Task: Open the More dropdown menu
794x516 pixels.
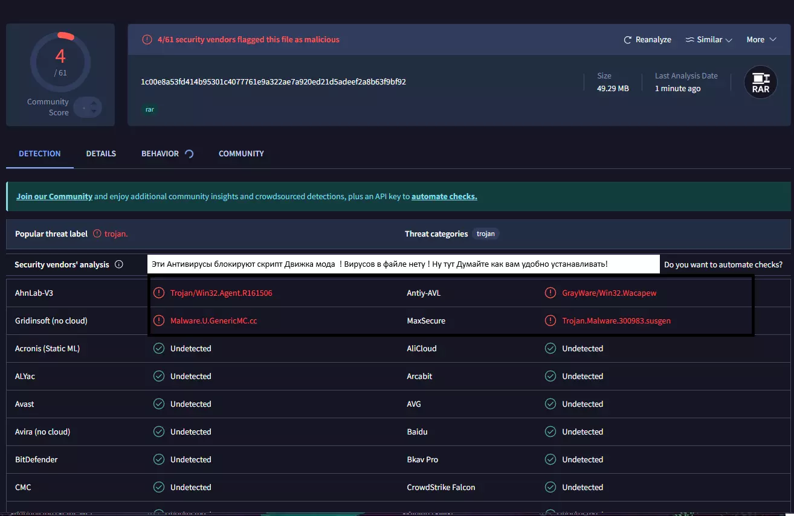Action: pyautogui.click(x=761, y=40)
